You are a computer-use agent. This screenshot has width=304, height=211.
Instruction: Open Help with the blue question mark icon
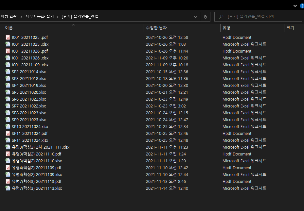click(x=302, y=6)
